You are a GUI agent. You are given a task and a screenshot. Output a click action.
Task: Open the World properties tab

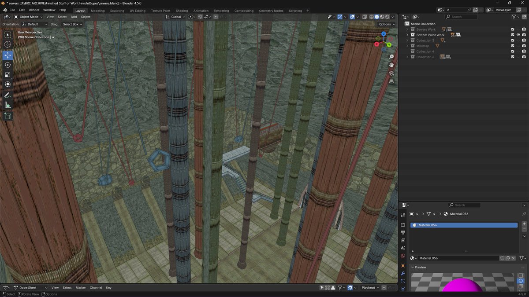pos(403,256)
